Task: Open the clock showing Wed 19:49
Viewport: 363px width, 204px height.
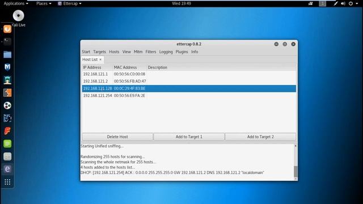Action: 181,3
